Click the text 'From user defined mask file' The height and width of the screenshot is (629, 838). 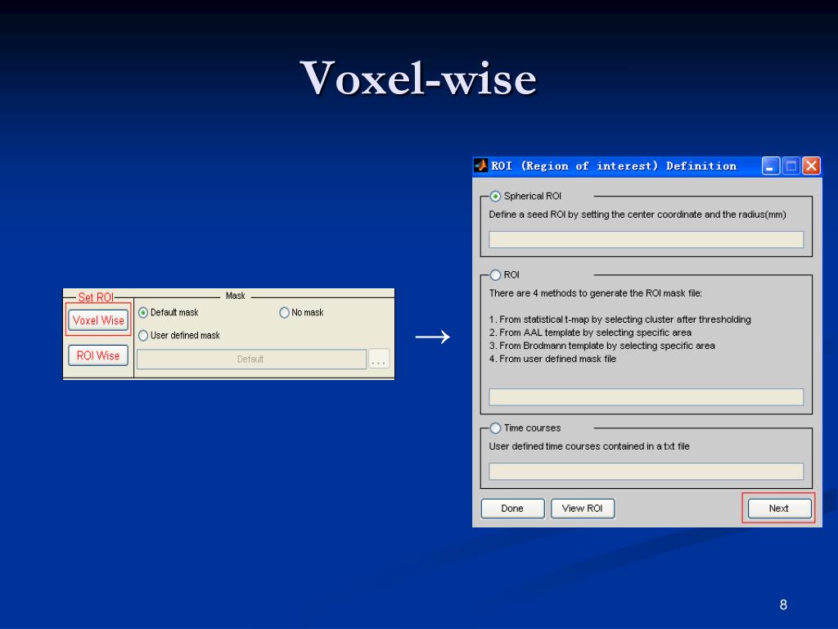557,359
